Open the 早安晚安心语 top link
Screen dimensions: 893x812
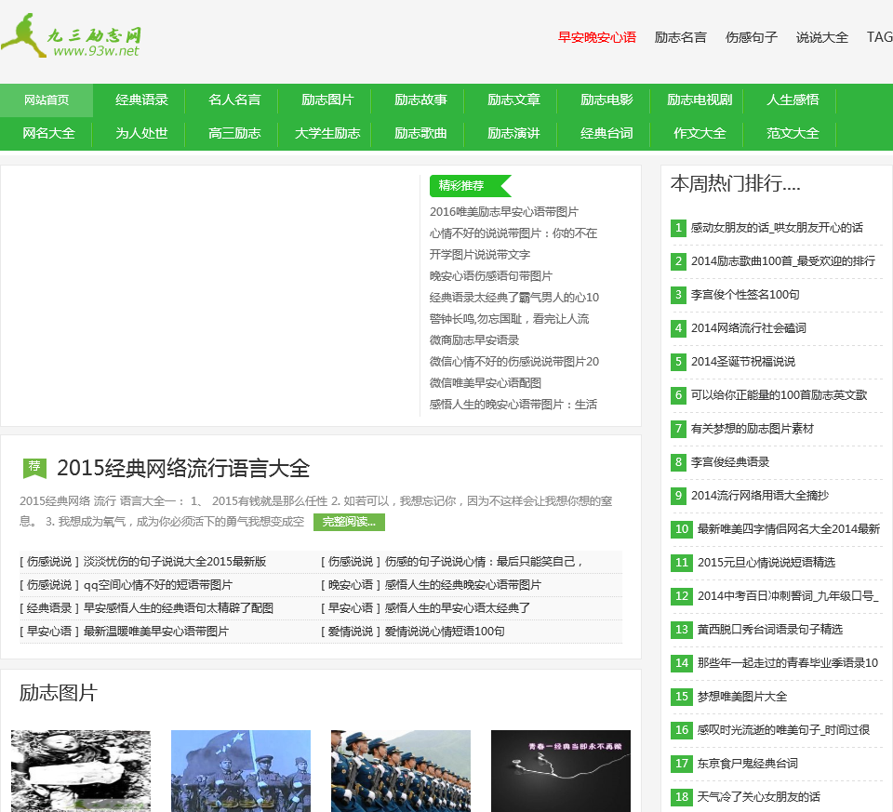point(597,37)
